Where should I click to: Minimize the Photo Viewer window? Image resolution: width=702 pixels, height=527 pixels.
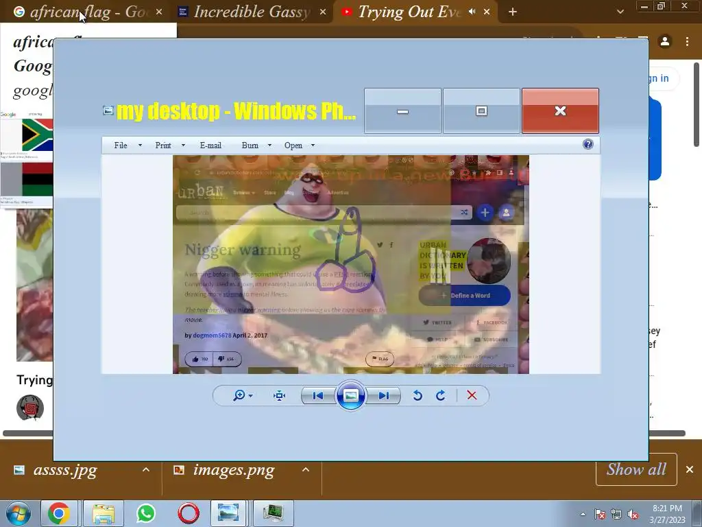[x=402, y=110]
